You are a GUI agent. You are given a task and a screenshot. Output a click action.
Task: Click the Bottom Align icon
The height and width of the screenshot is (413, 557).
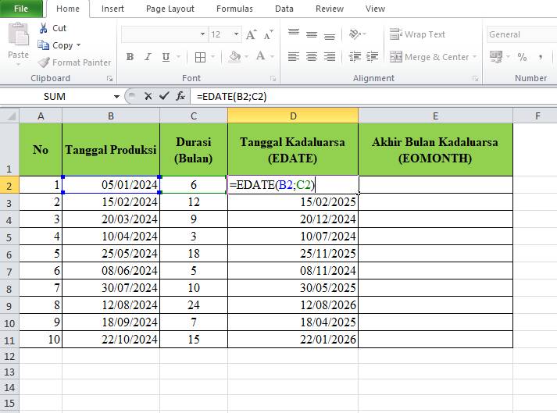click(x=330, y=35)
